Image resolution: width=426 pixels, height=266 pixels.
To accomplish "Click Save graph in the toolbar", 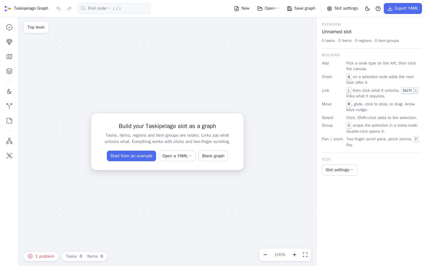I will coord(301,8).
